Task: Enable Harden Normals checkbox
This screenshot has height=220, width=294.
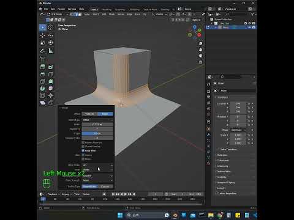Action: (83, 142)
